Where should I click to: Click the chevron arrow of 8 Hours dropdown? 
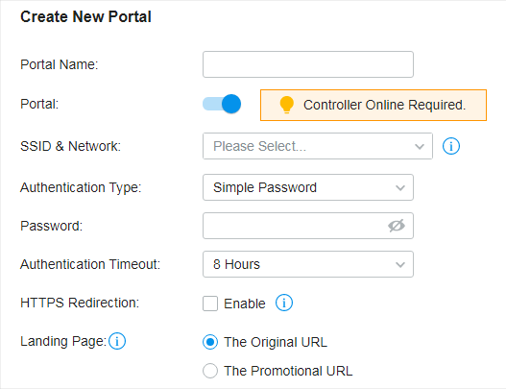coord(400,265)
